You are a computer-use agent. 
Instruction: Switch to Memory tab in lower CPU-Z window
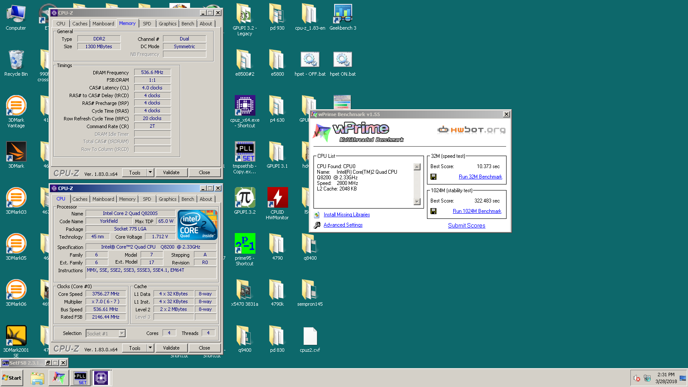[x=127, y=199]
